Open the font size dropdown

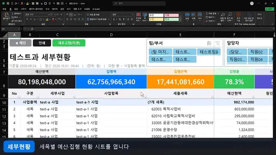[55, 15]
